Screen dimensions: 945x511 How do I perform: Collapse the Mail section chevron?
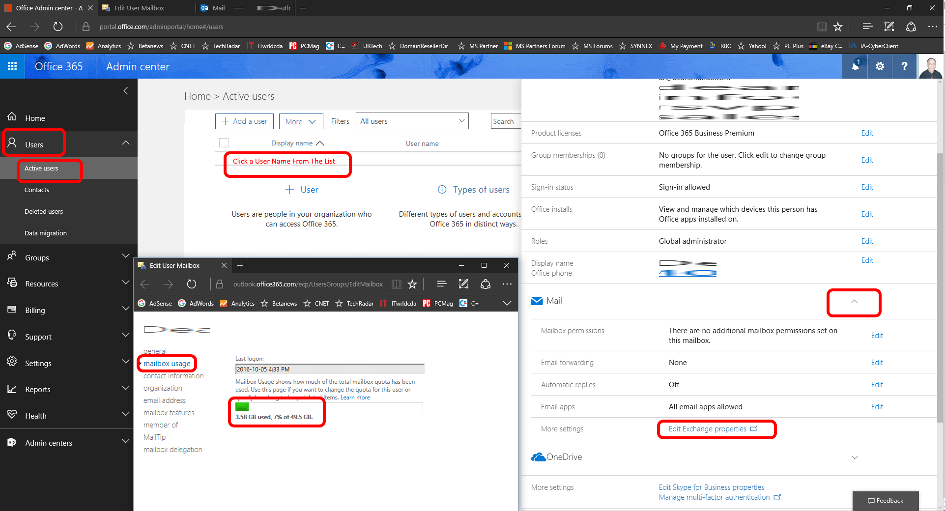[854, 302]
